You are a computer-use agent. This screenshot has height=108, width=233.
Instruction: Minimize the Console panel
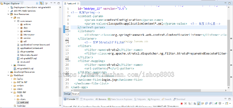(x=225, y=98)
